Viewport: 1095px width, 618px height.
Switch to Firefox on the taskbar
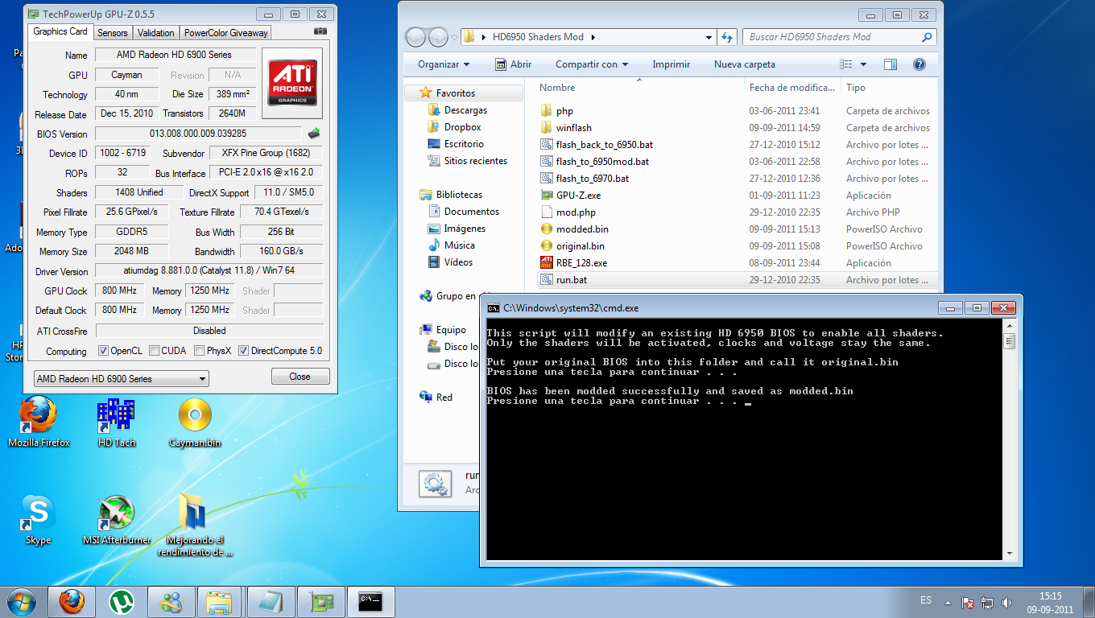[x=72, y=601]
